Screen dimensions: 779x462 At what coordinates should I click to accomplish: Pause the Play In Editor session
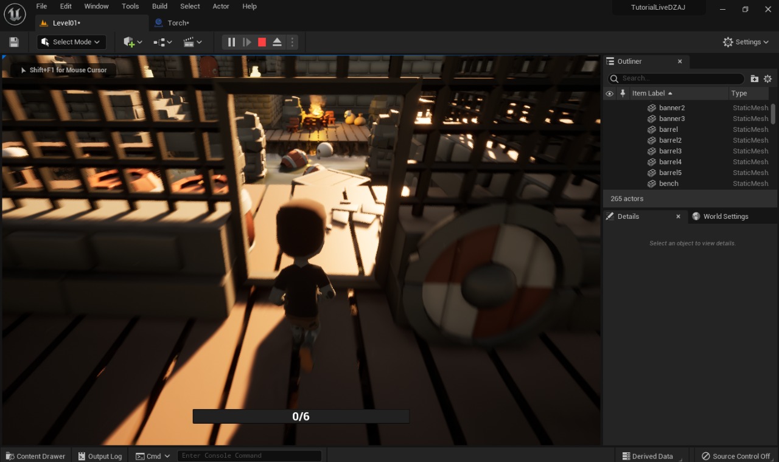pos(231,42)
